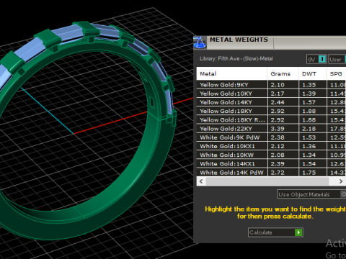Click the 2.18 DWT value for 22KY
This screenshot has height=259, width=346.
[309, 129]
